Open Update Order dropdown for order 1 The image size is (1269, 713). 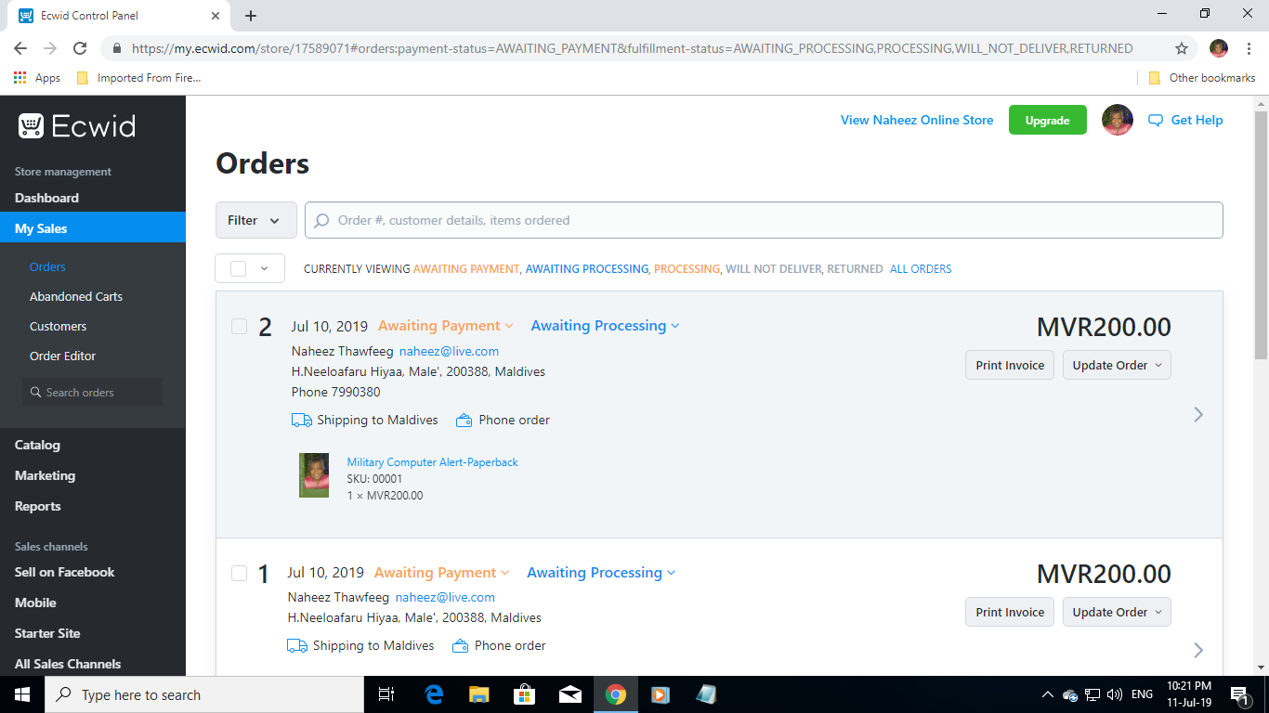(1117, 612)
